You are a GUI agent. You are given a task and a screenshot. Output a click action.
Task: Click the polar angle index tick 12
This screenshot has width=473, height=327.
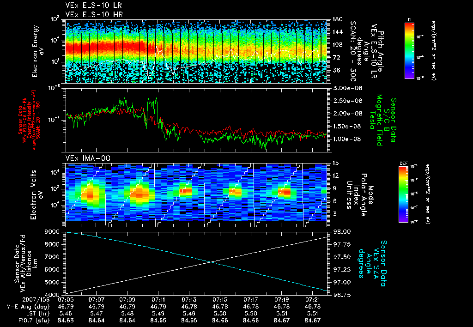[x=335, y=176]
